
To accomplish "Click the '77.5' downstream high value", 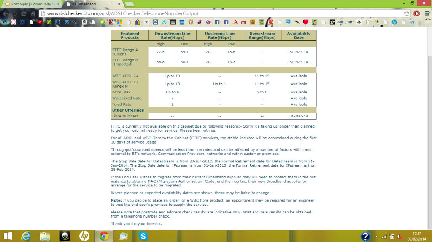I will 160,52.
